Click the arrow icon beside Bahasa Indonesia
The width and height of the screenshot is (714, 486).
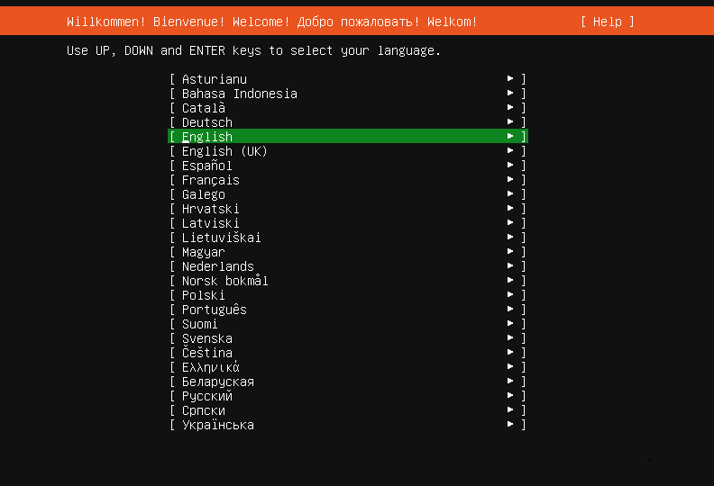pyautogui.click(x=510, y=94)
